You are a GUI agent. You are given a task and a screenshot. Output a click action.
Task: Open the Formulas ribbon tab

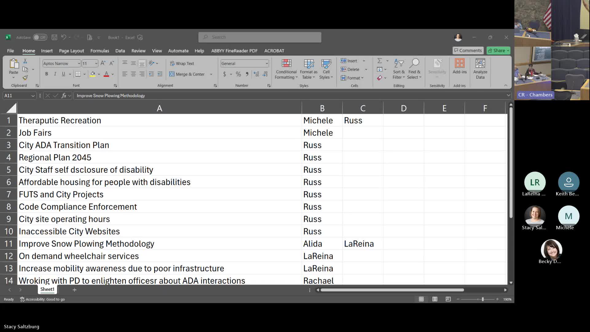click(100, 51)
